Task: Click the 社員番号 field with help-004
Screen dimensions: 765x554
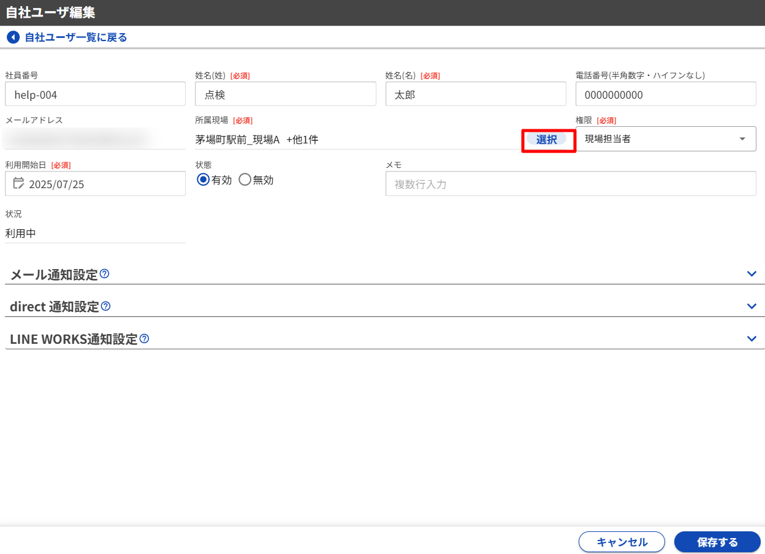Action: [x=95, y=94]
